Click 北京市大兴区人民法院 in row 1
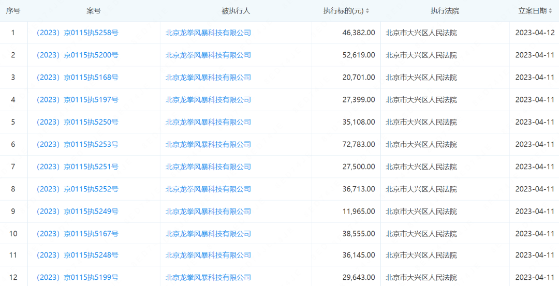Viewport: 559px width, 286px height. tap(421, 33)
